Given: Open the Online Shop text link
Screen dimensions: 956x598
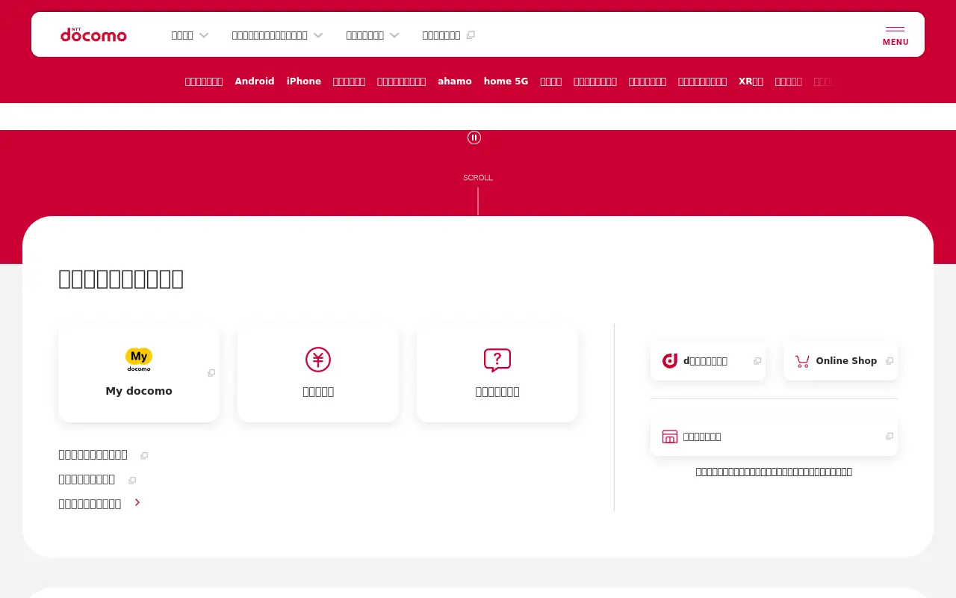Looking at the screenshot, I should click(846, 361).
